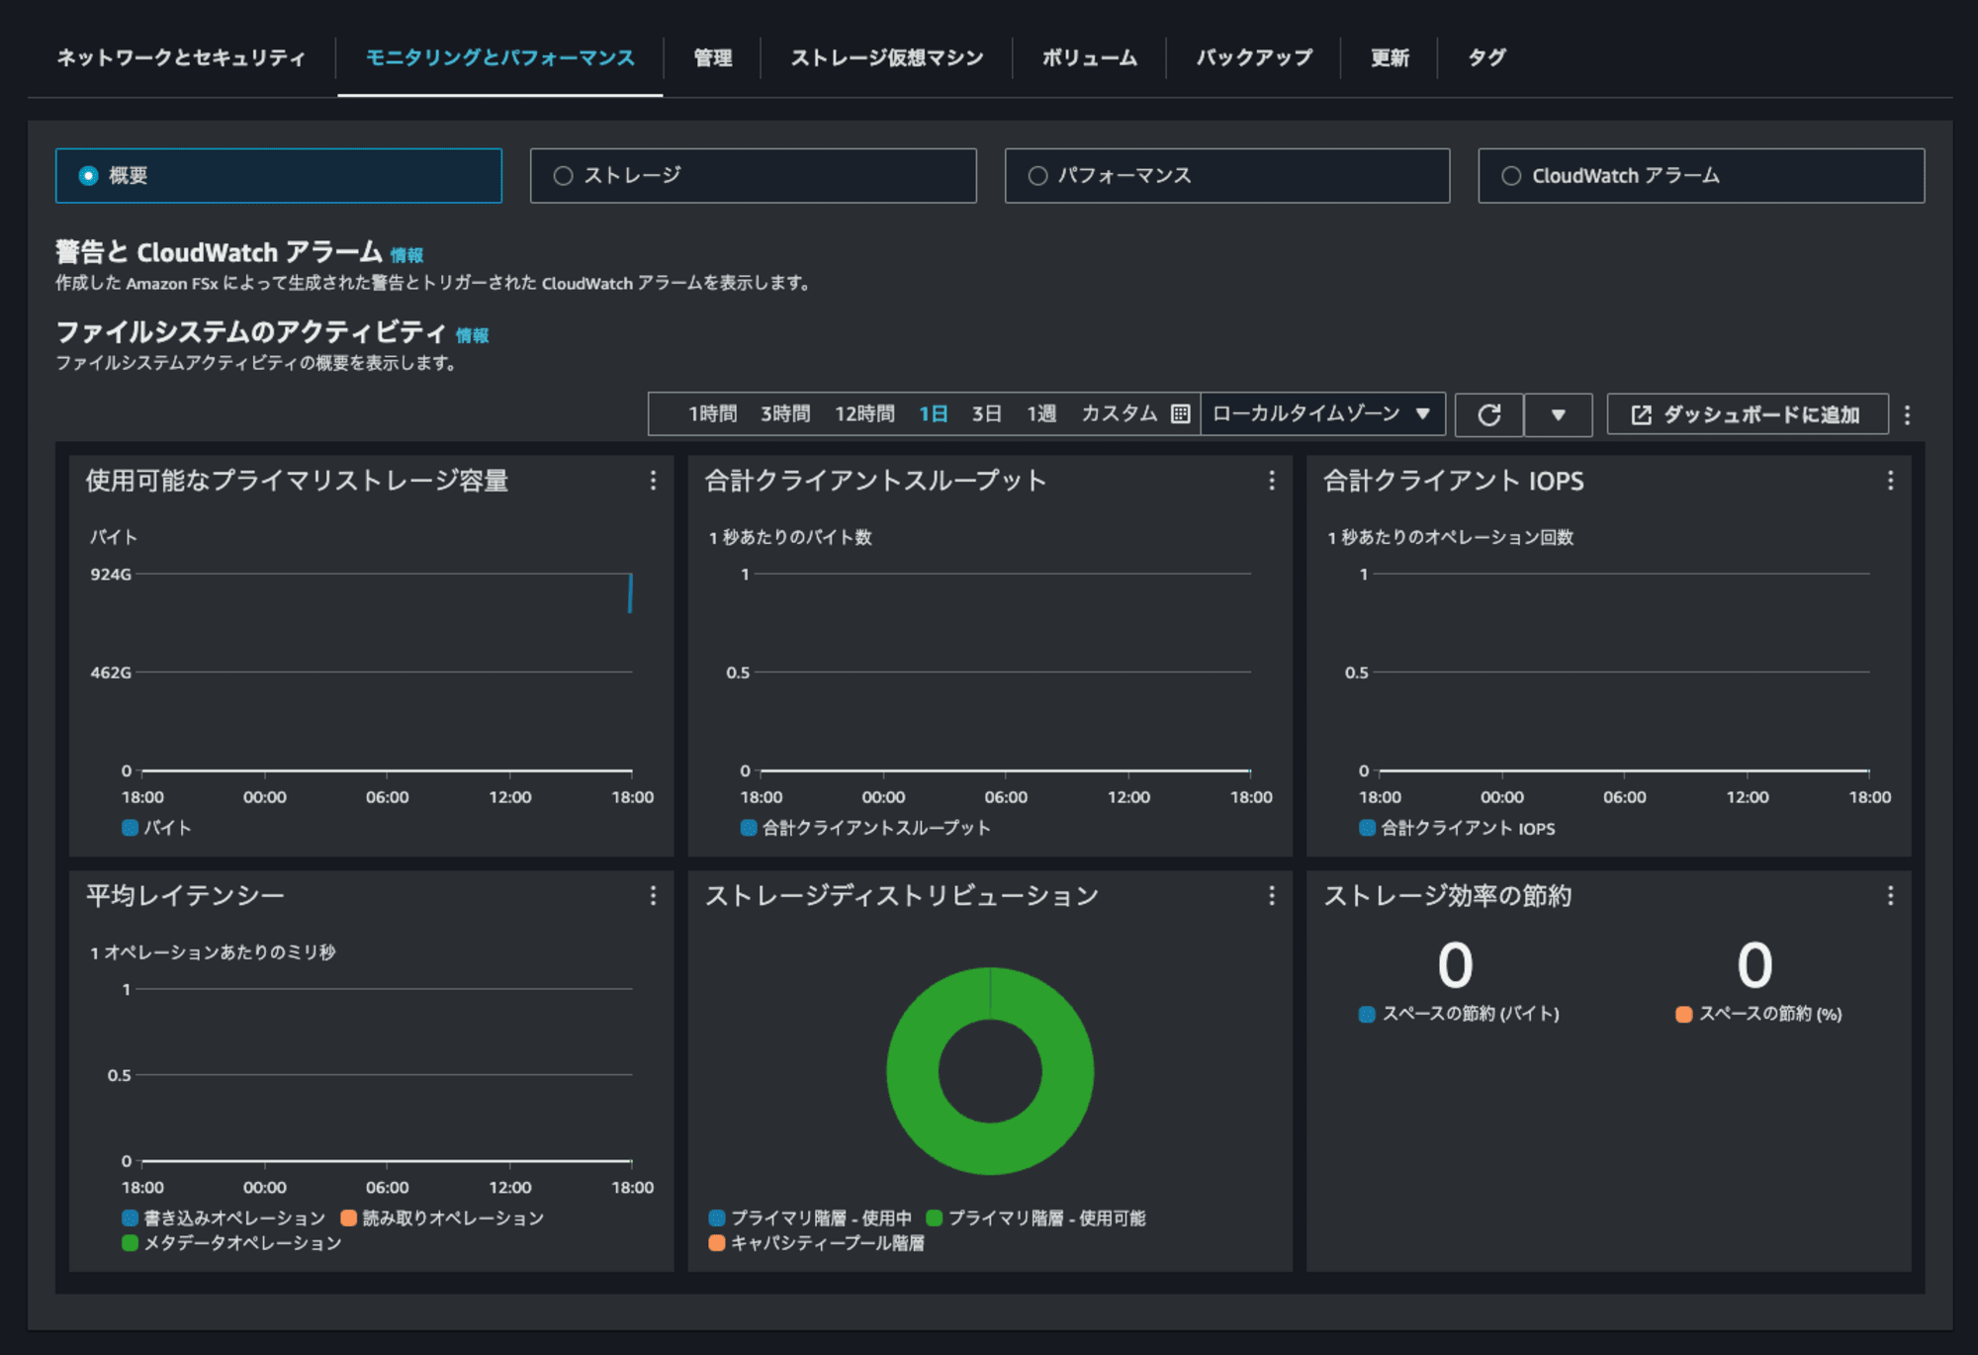This screenshot has width=1978, height=1355.
Task: Open menu for ストレージ効率の節約 widget
Action: [1890, 896]
